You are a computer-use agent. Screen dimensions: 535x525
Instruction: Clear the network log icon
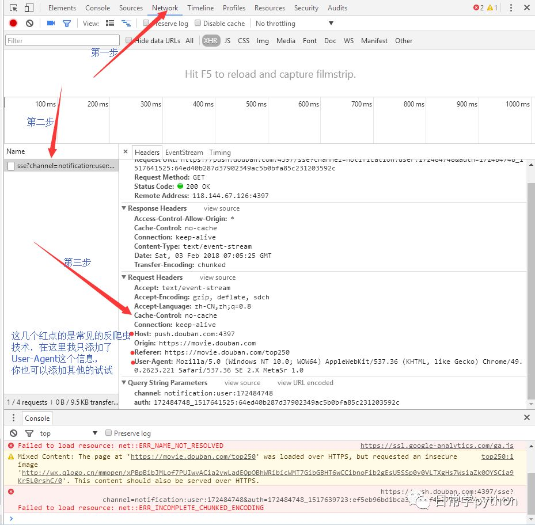[30, 23]
